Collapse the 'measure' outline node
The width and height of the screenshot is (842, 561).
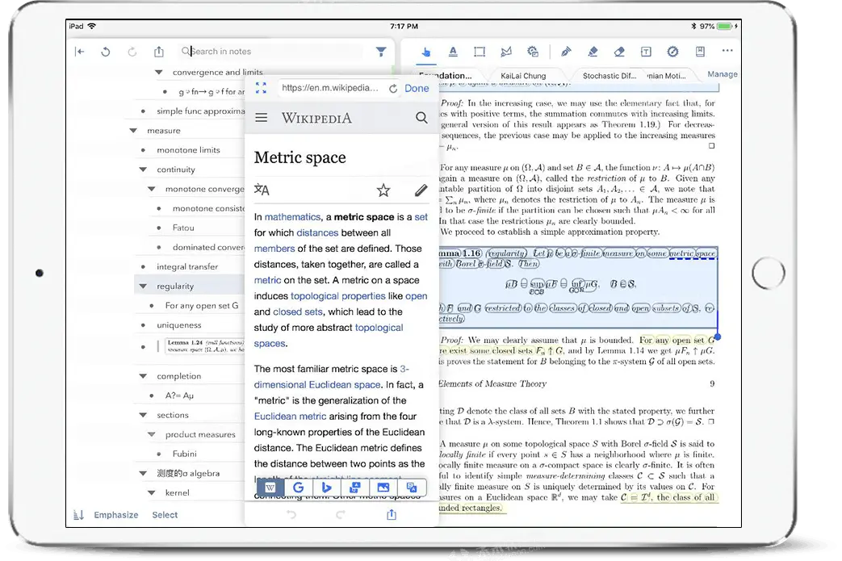point(133,131)
